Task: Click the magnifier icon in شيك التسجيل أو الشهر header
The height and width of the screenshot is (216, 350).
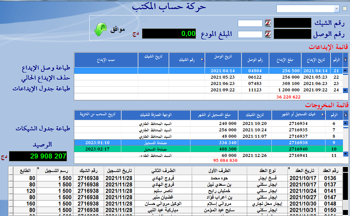Action: tap(323, 115)
